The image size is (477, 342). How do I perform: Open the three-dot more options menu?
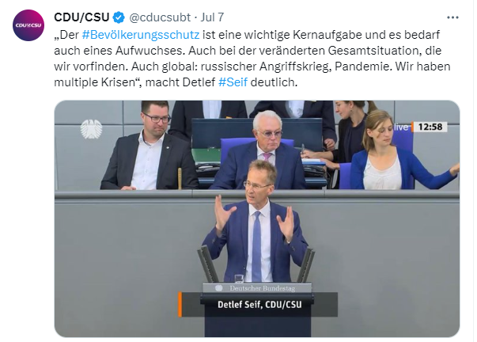(x=452, y=17)
